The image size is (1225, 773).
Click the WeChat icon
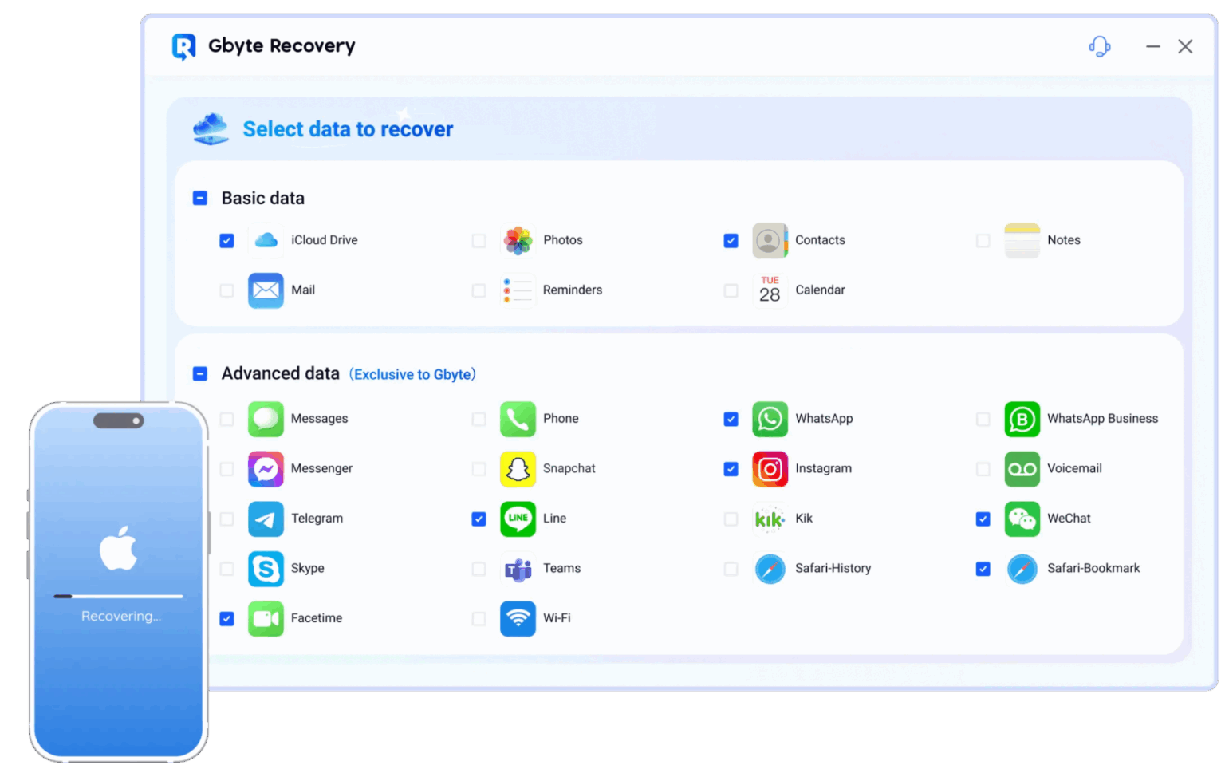click(1022, 519)
